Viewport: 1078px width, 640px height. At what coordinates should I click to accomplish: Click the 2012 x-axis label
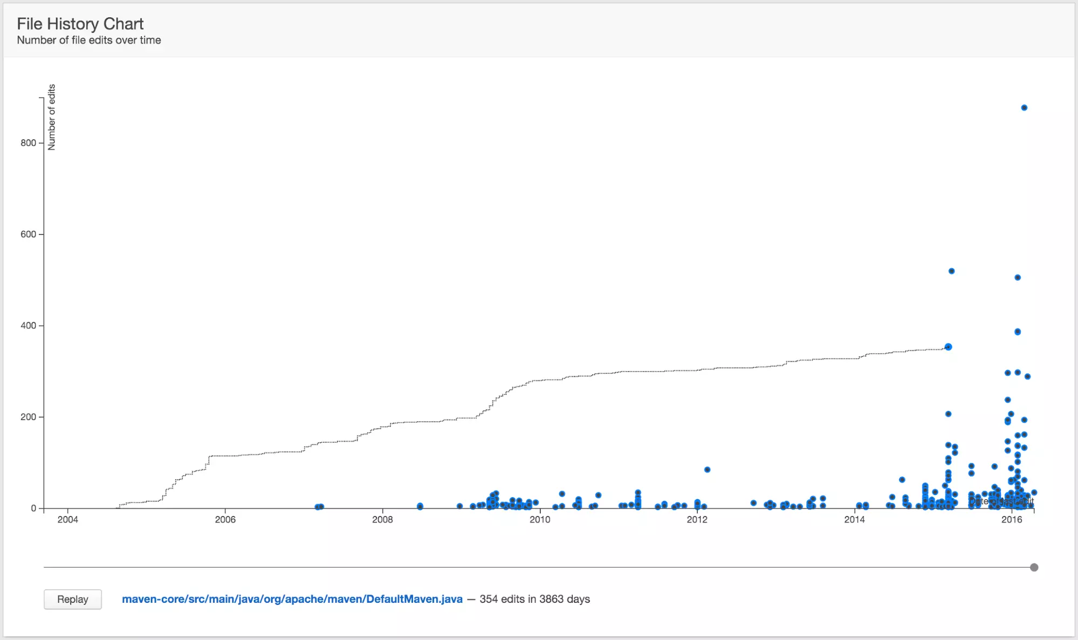(x=697, y=520)
